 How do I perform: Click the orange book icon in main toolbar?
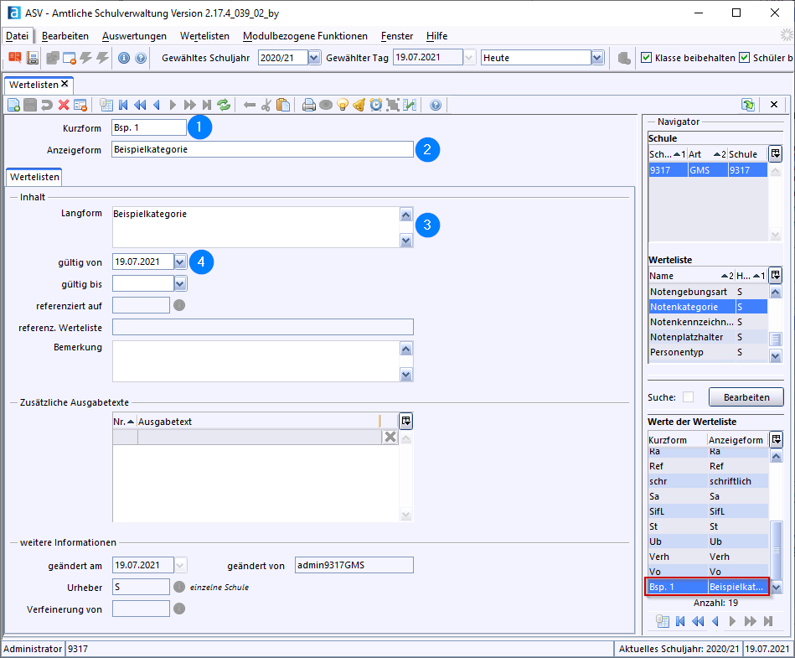coord(15,58)
